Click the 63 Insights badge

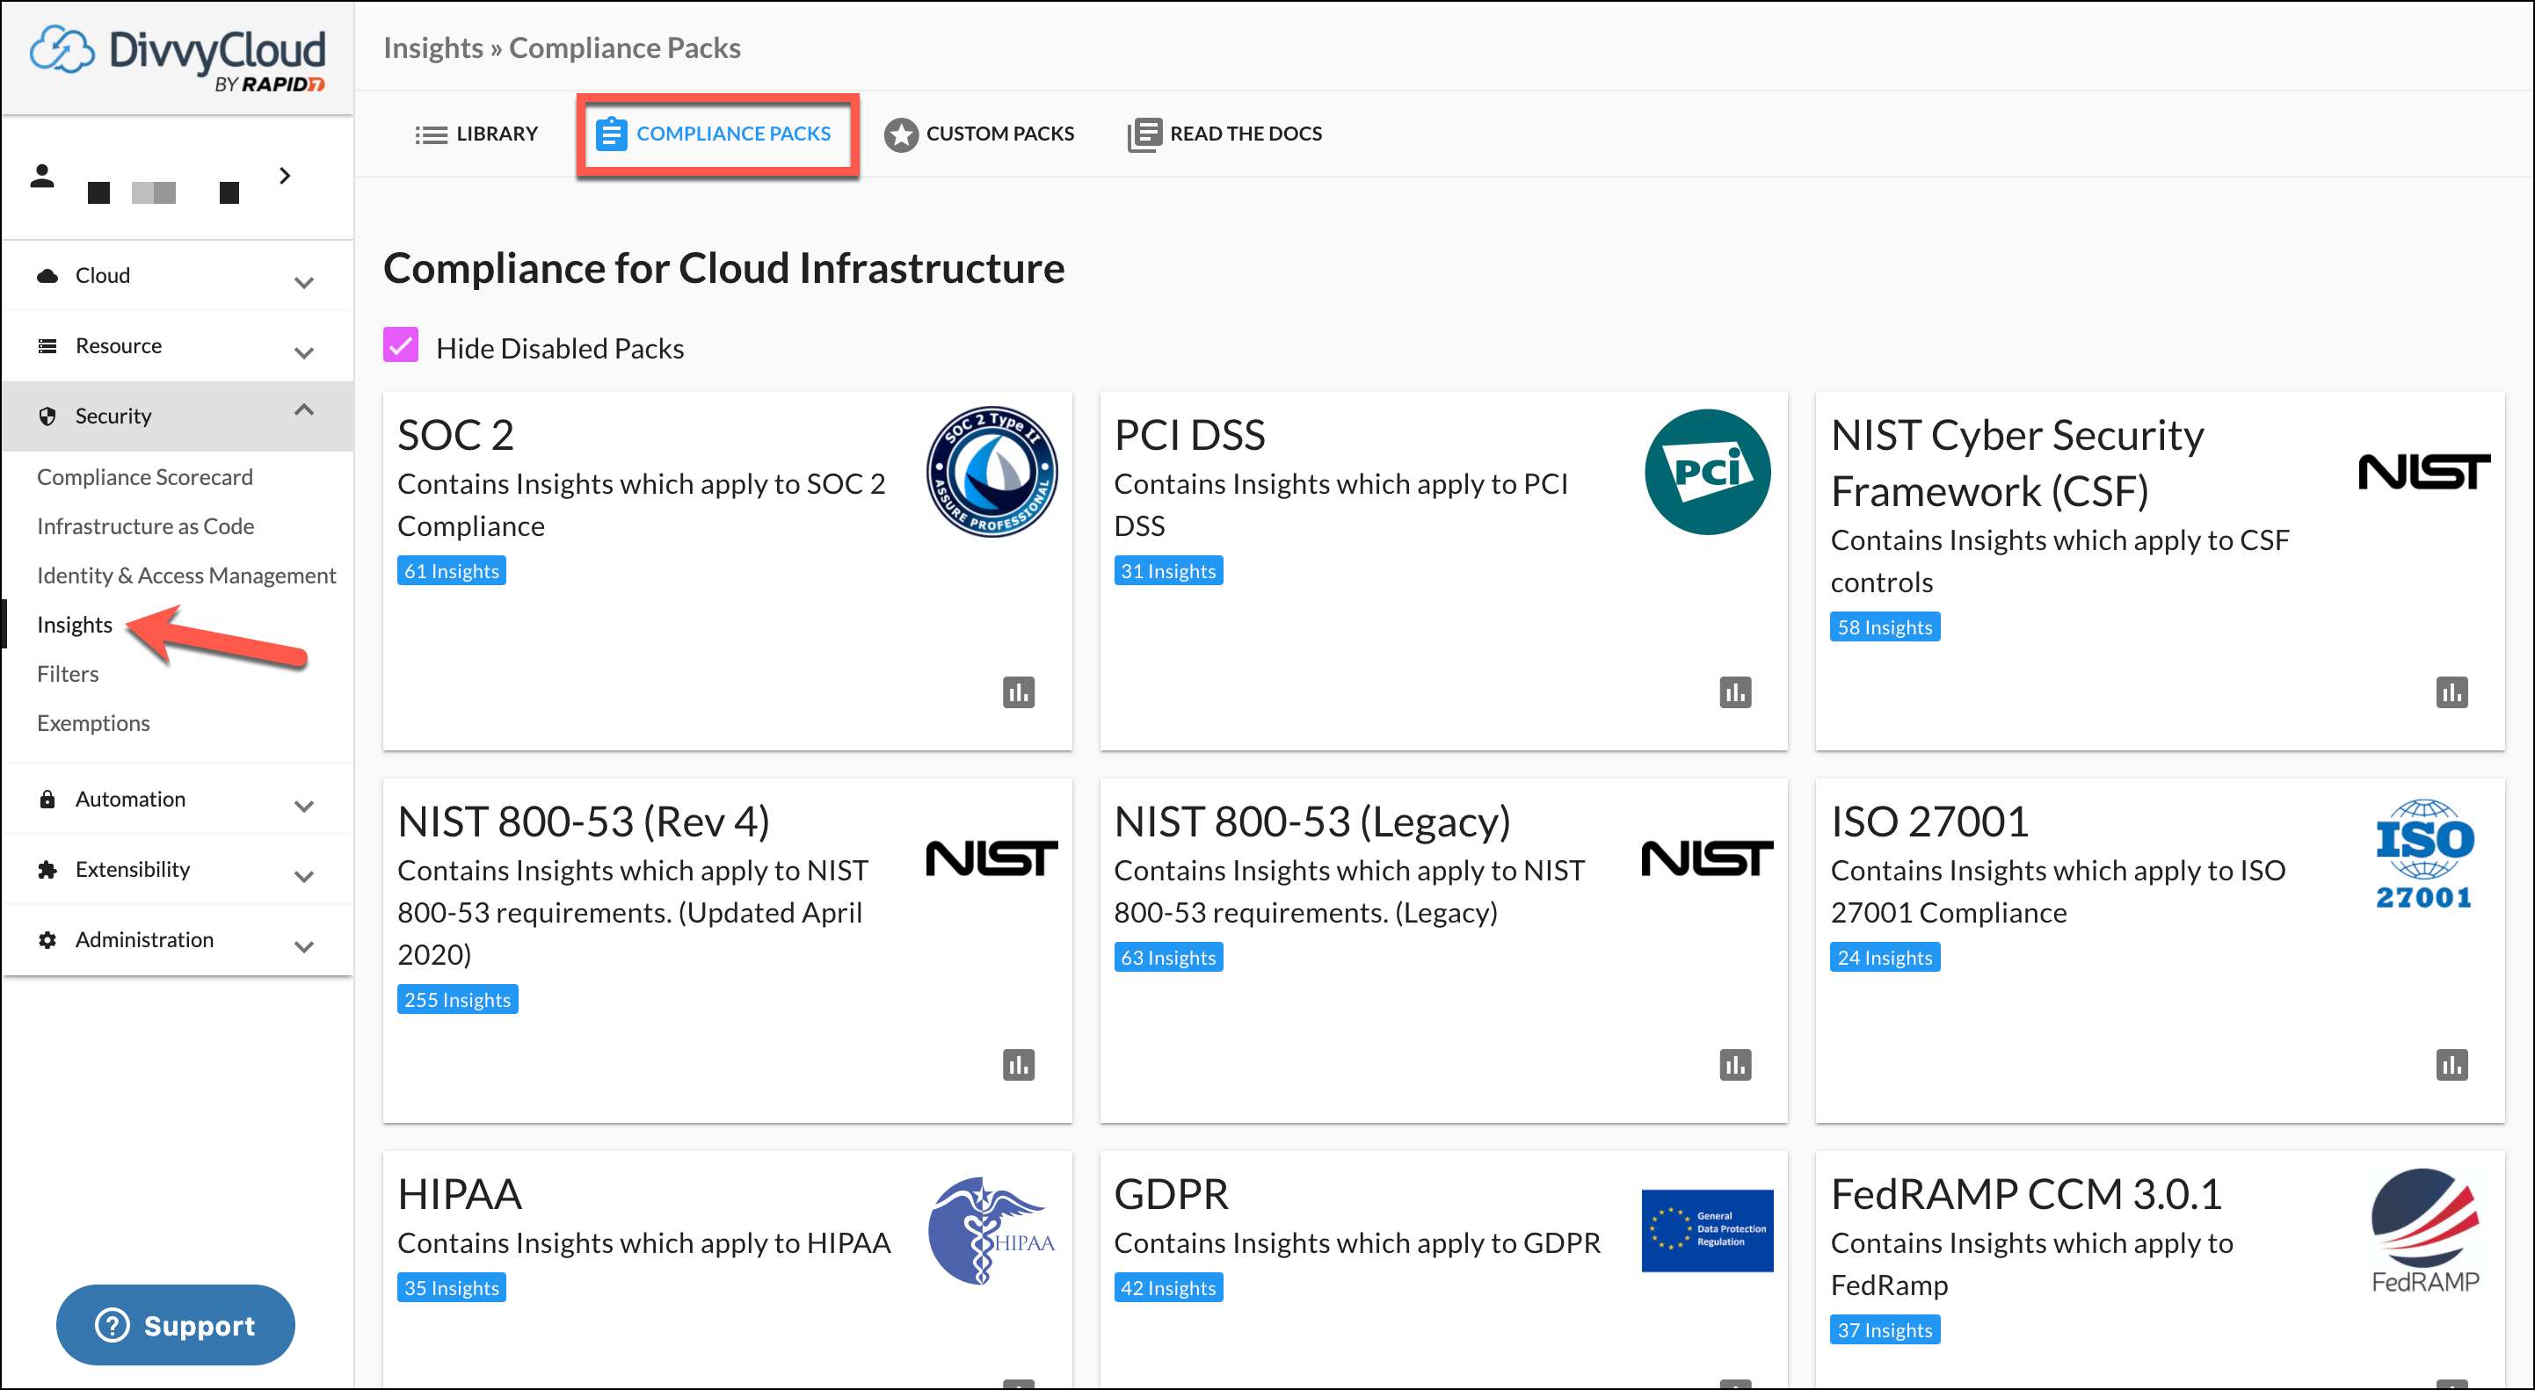click(x=1168, y=957)
